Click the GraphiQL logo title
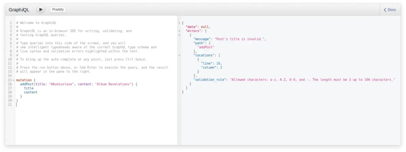The height and width of the screenshot is (152, 406). (19, 10)
